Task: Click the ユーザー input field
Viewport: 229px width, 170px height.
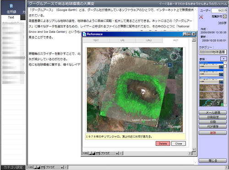Action: [219, 11]
